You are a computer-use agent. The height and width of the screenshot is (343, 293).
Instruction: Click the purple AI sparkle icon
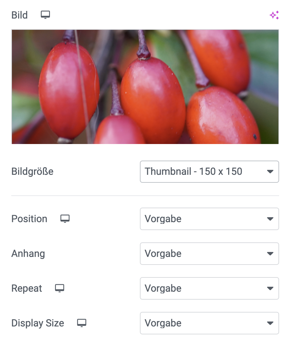(x=274, y=15)
